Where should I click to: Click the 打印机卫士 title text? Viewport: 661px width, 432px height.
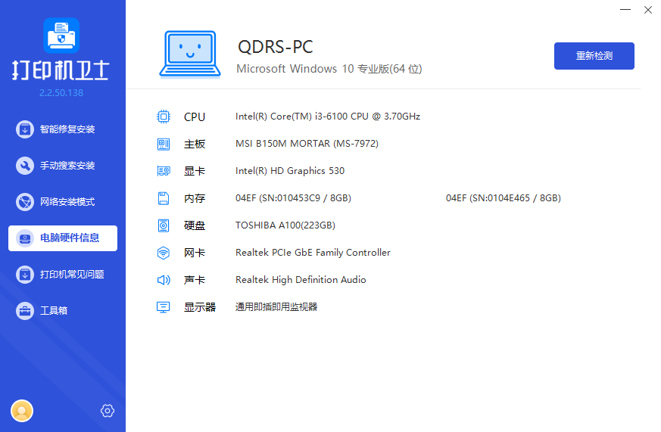61,70
